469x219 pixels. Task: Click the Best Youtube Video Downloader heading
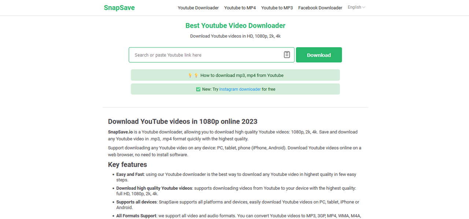pyautogui.click(x=235, y=26)
